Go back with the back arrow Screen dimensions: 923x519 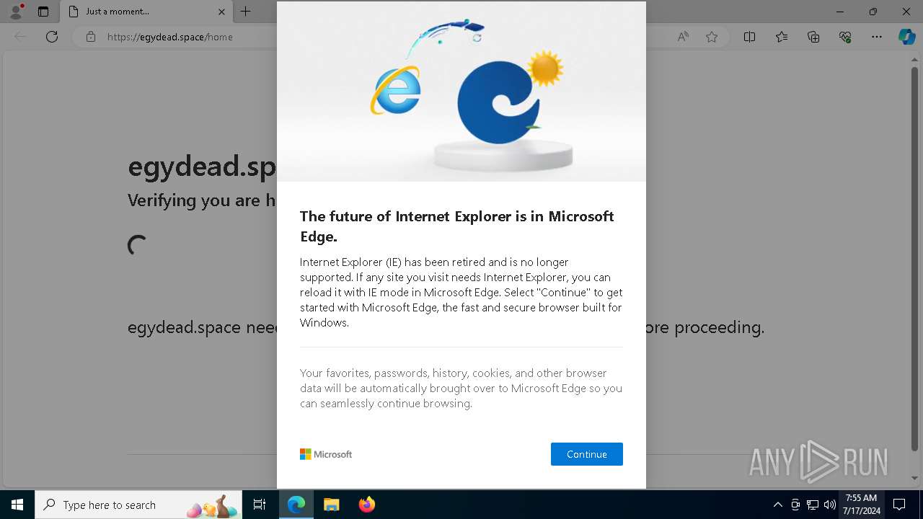click(20, 37)
